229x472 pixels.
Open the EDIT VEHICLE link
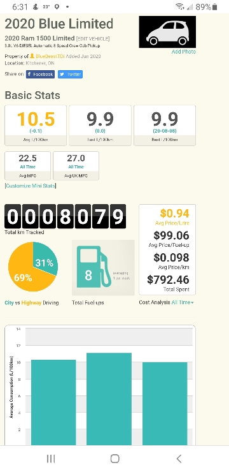click(93, 39)
